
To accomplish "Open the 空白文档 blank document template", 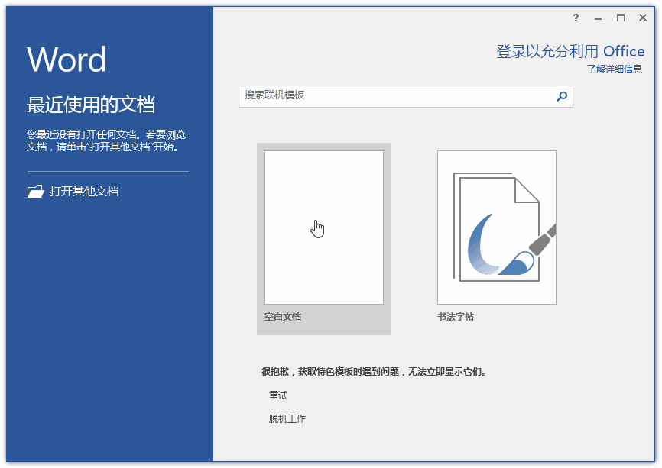I will [323, 226].
